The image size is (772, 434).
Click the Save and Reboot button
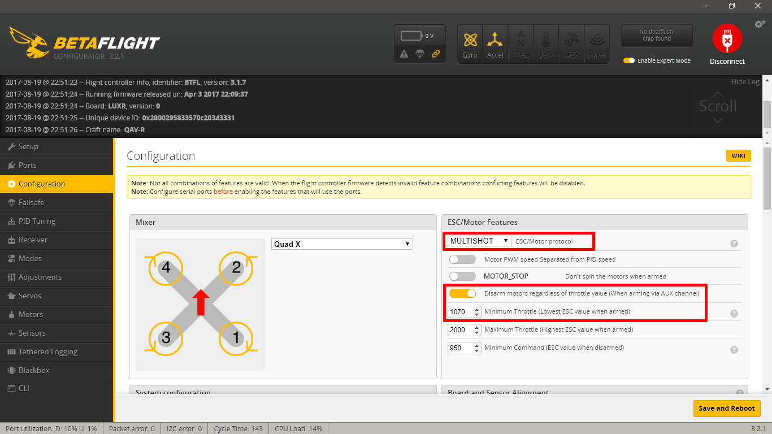726,408
